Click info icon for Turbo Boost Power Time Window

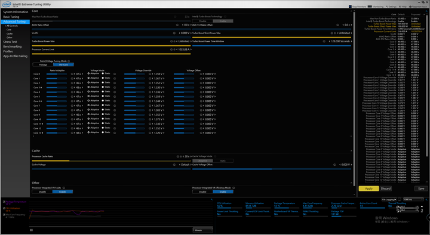324,41
